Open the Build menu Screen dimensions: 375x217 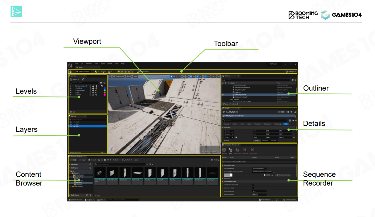[103, 64]
